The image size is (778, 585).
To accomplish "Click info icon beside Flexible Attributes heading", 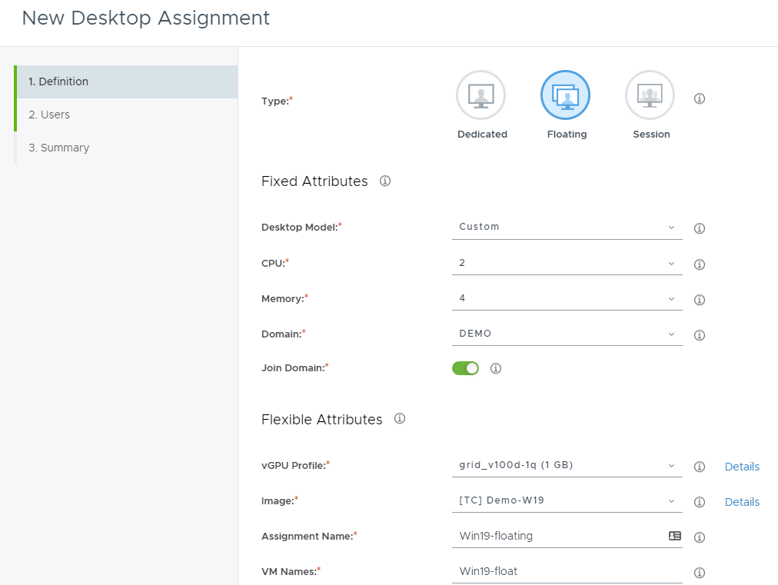I will coord(400,419).
